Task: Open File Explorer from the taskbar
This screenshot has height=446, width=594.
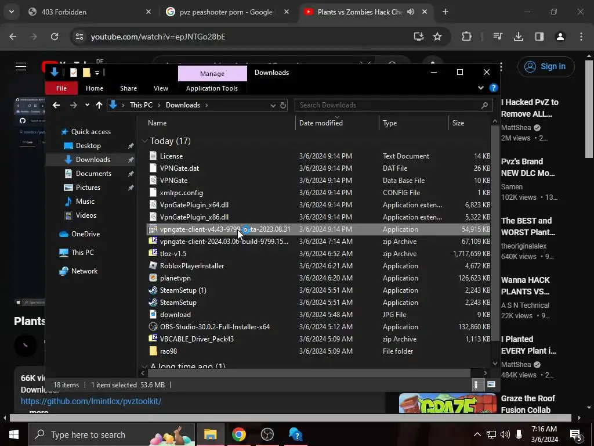Action: (210, 434)
